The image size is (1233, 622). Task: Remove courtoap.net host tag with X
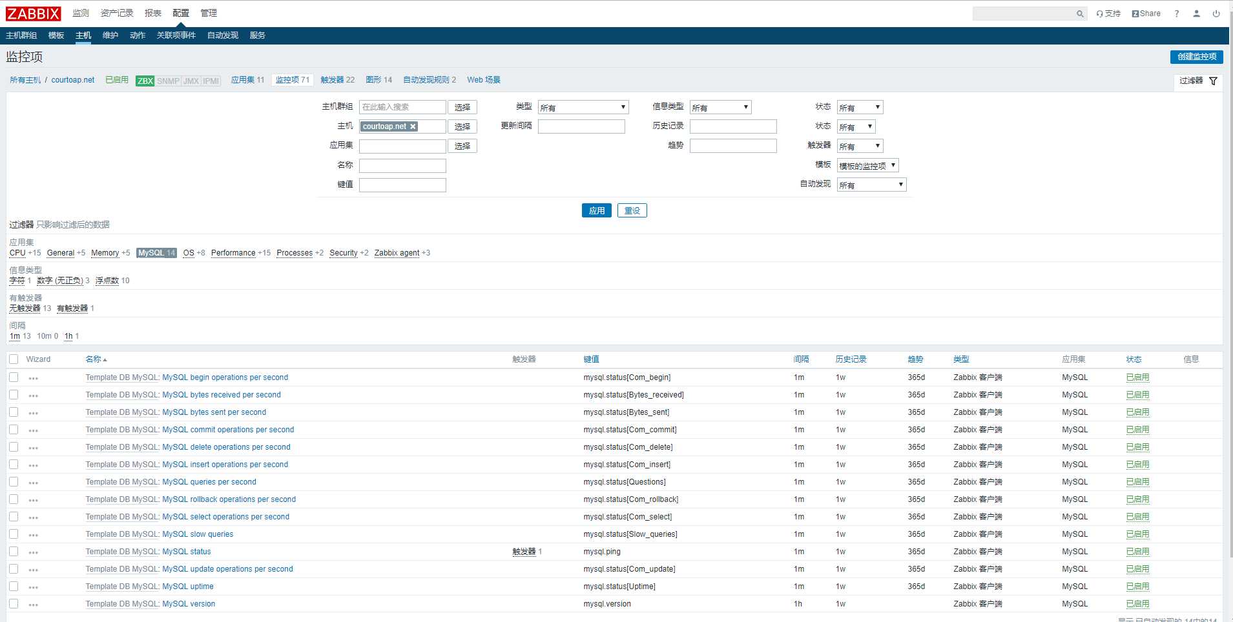point(413,126)
